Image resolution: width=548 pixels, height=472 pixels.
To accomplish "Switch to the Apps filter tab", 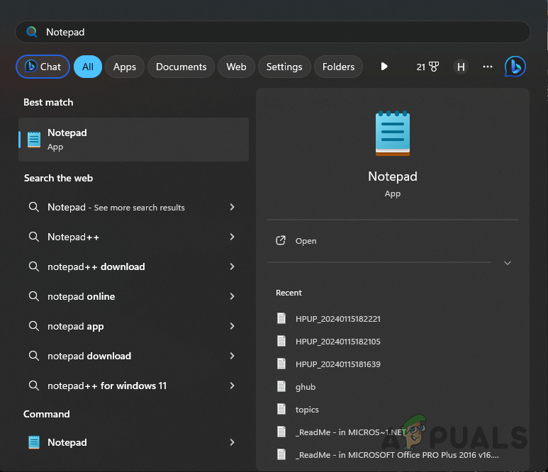I will 125,67.
